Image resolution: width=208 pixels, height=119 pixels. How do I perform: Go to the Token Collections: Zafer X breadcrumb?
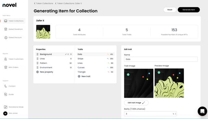[x=69, y=4]
